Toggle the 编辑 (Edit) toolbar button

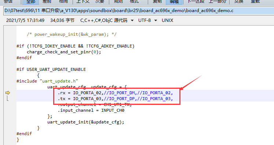174,2
